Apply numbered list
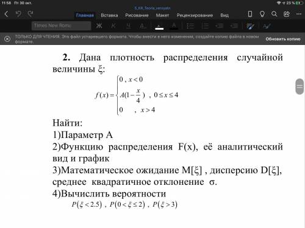 (x=205, y=26)
